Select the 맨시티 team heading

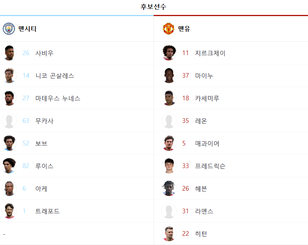27,29
